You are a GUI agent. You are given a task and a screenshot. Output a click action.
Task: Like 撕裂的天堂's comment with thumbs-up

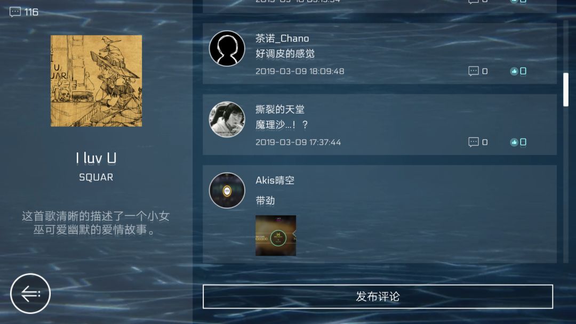tap(514, 142)
